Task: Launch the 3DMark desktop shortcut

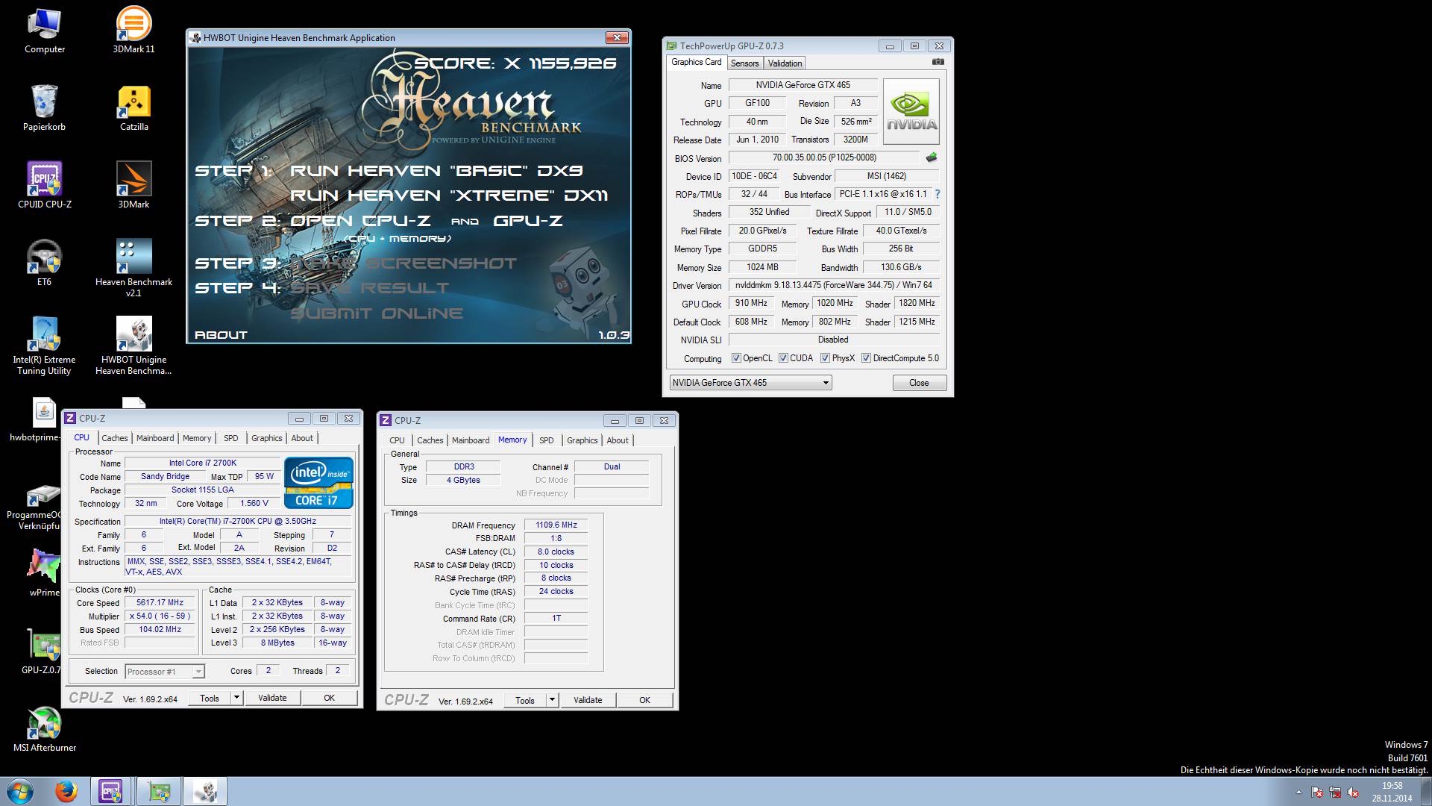Action: 134,186
